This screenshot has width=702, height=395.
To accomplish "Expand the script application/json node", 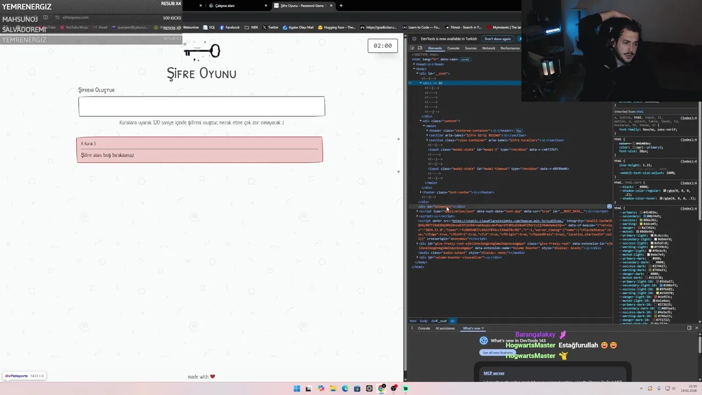I will tap(417, 211).
